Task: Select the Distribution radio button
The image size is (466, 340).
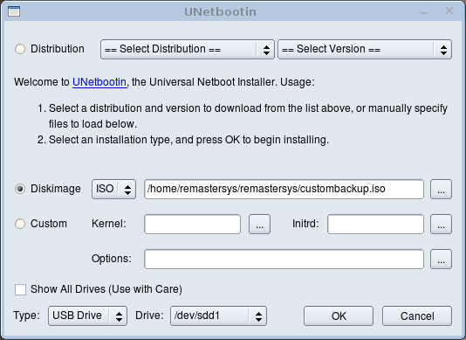Action: point(20,49)
